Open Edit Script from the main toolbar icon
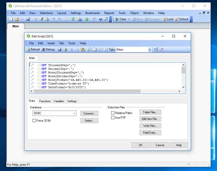217x171 pixels. [x=42, y=19]
